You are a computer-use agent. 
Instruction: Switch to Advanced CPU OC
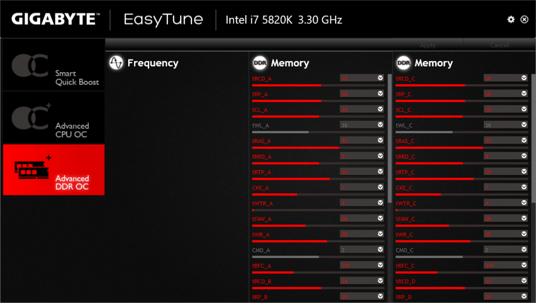coord(54,118)
